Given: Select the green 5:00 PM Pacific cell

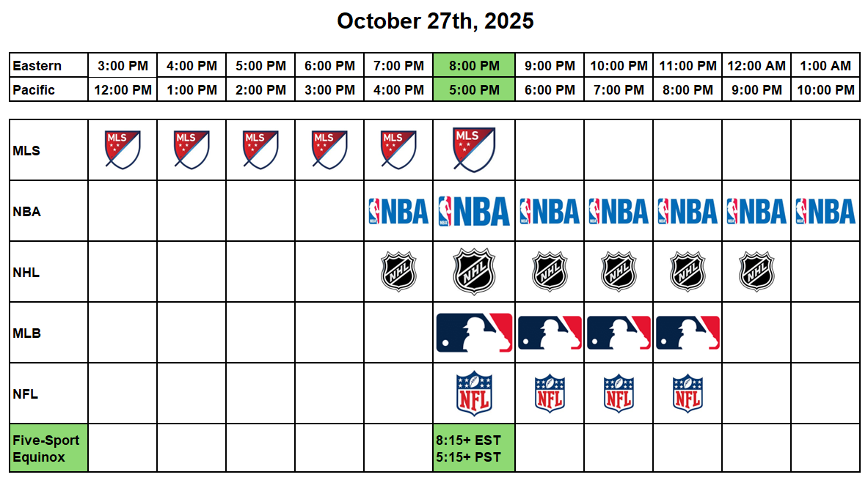Looking at the screenshot, I should tap(474, 90).
